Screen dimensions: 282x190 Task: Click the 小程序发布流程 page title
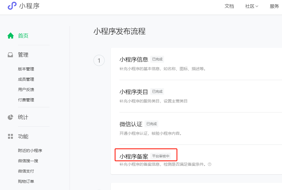click(120, 31)
